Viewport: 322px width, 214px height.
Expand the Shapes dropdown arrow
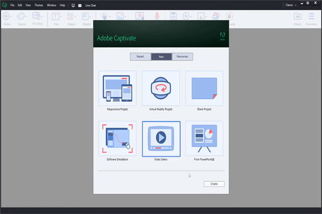[75, 16]
